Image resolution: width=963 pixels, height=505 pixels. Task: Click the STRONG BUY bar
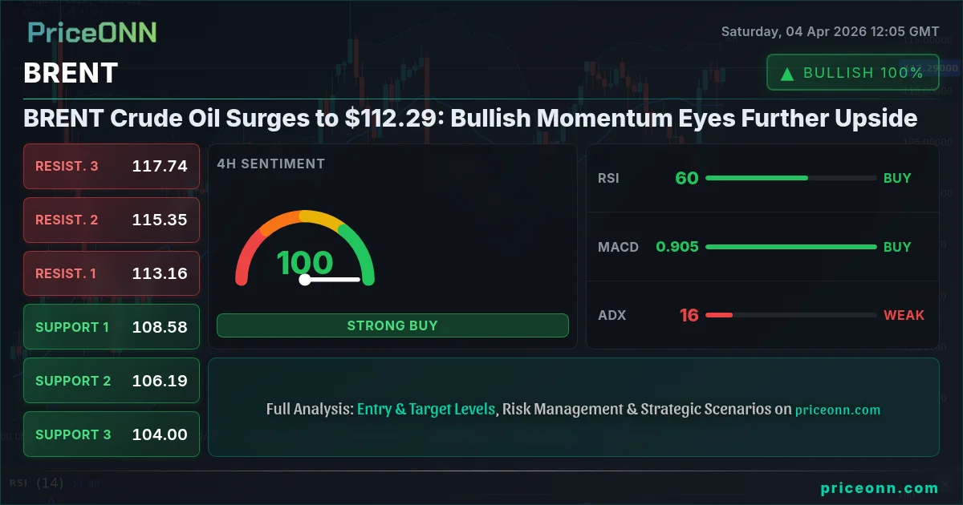(x=392, y=325)
